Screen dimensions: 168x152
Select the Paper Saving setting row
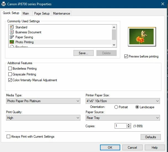click(60, 37)
